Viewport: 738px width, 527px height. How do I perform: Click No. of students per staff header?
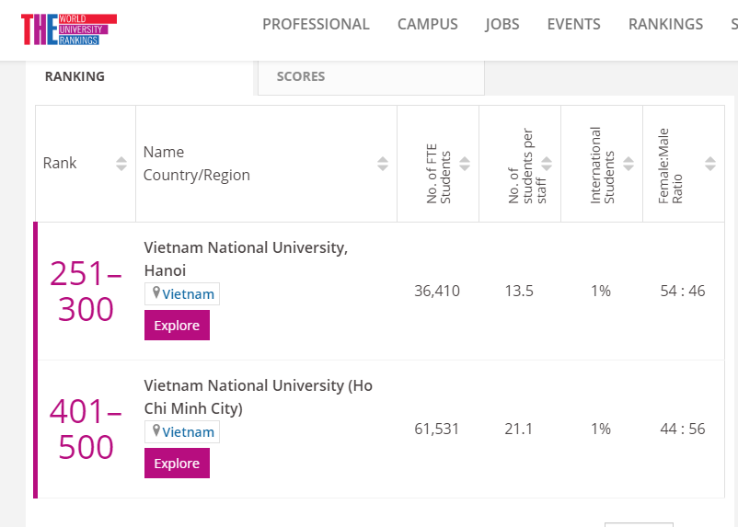pyautogui.click(x=527, y=166)
